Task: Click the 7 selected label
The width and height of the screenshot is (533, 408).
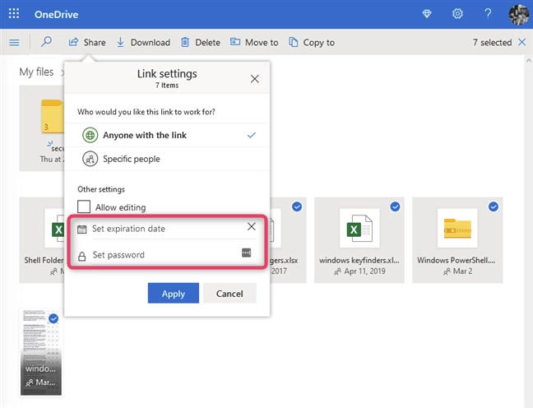Action: click(492, 43)
